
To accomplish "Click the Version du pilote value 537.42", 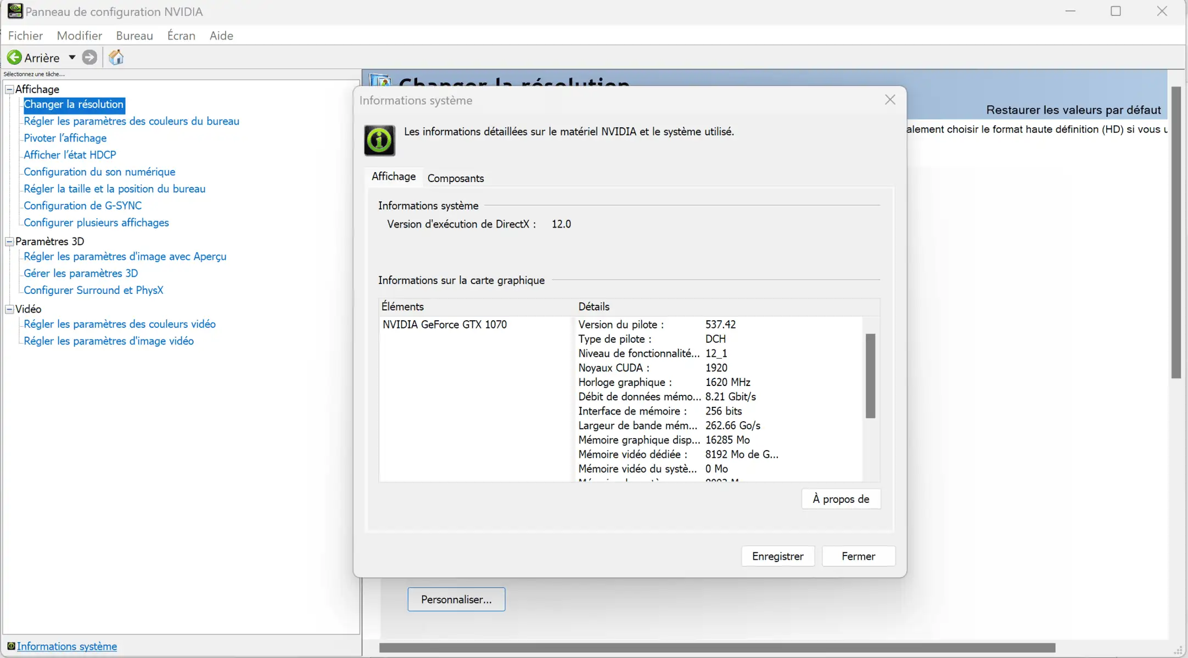I will pos(720,325).
